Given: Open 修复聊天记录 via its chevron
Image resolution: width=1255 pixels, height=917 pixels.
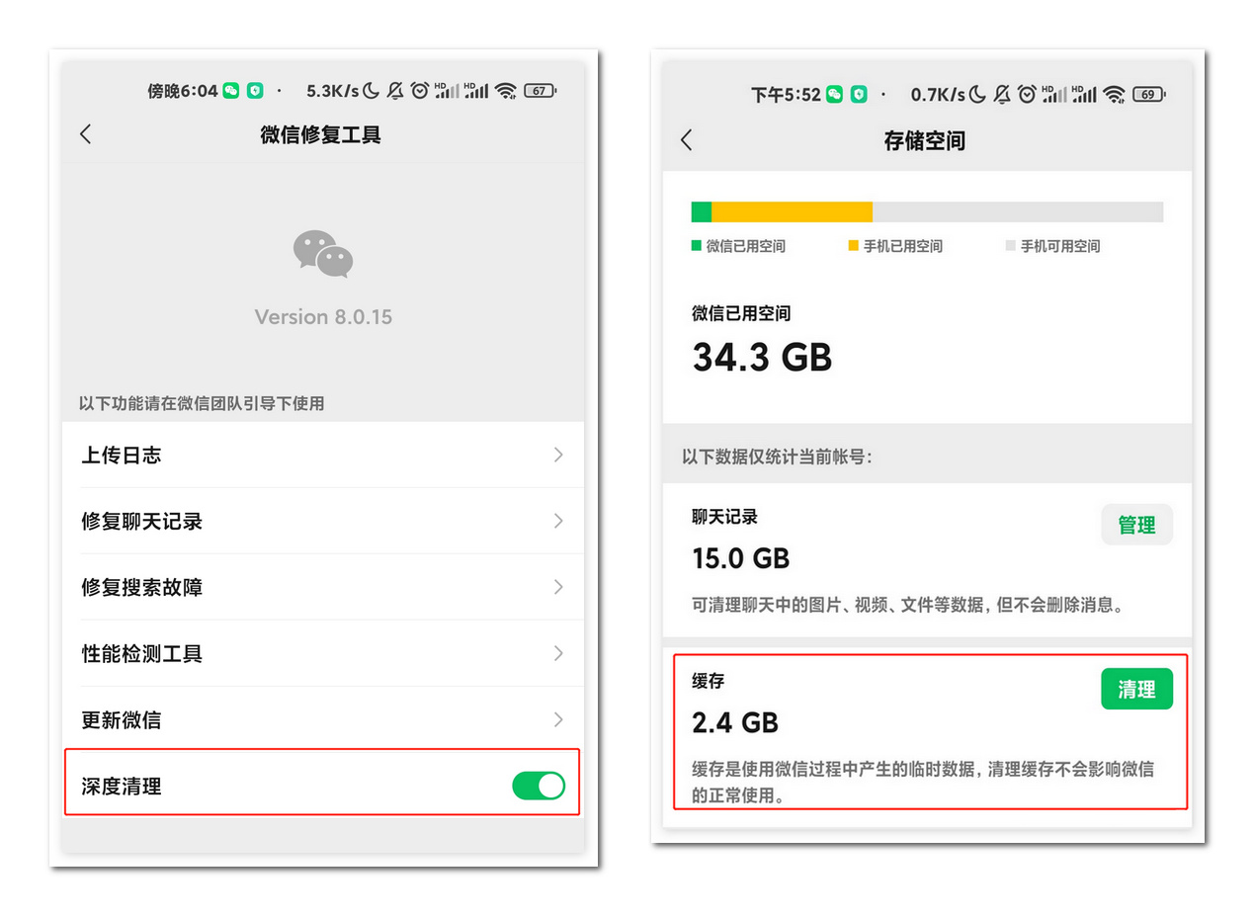Looking at the screenshot, I should pos(558,521).
